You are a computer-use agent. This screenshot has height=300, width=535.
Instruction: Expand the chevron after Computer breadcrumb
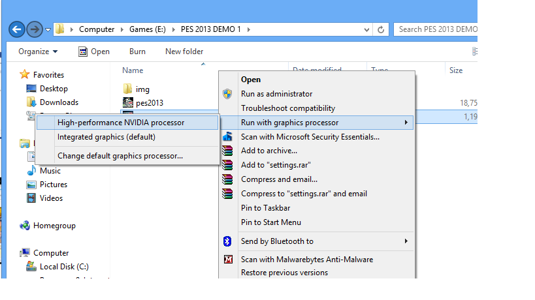coord(122,29)
